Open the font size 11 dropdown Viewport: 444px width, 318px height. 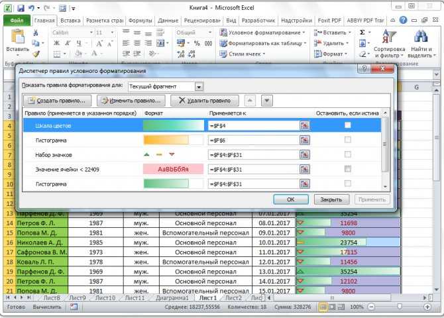point(112,32)
